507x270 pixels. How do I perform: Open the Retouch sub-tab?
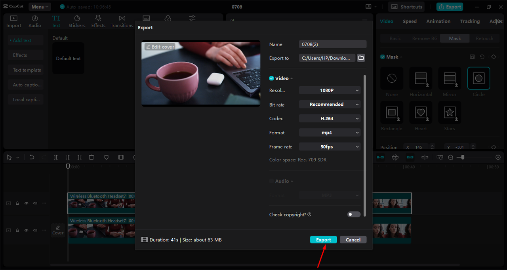click(x=484, y=38)
